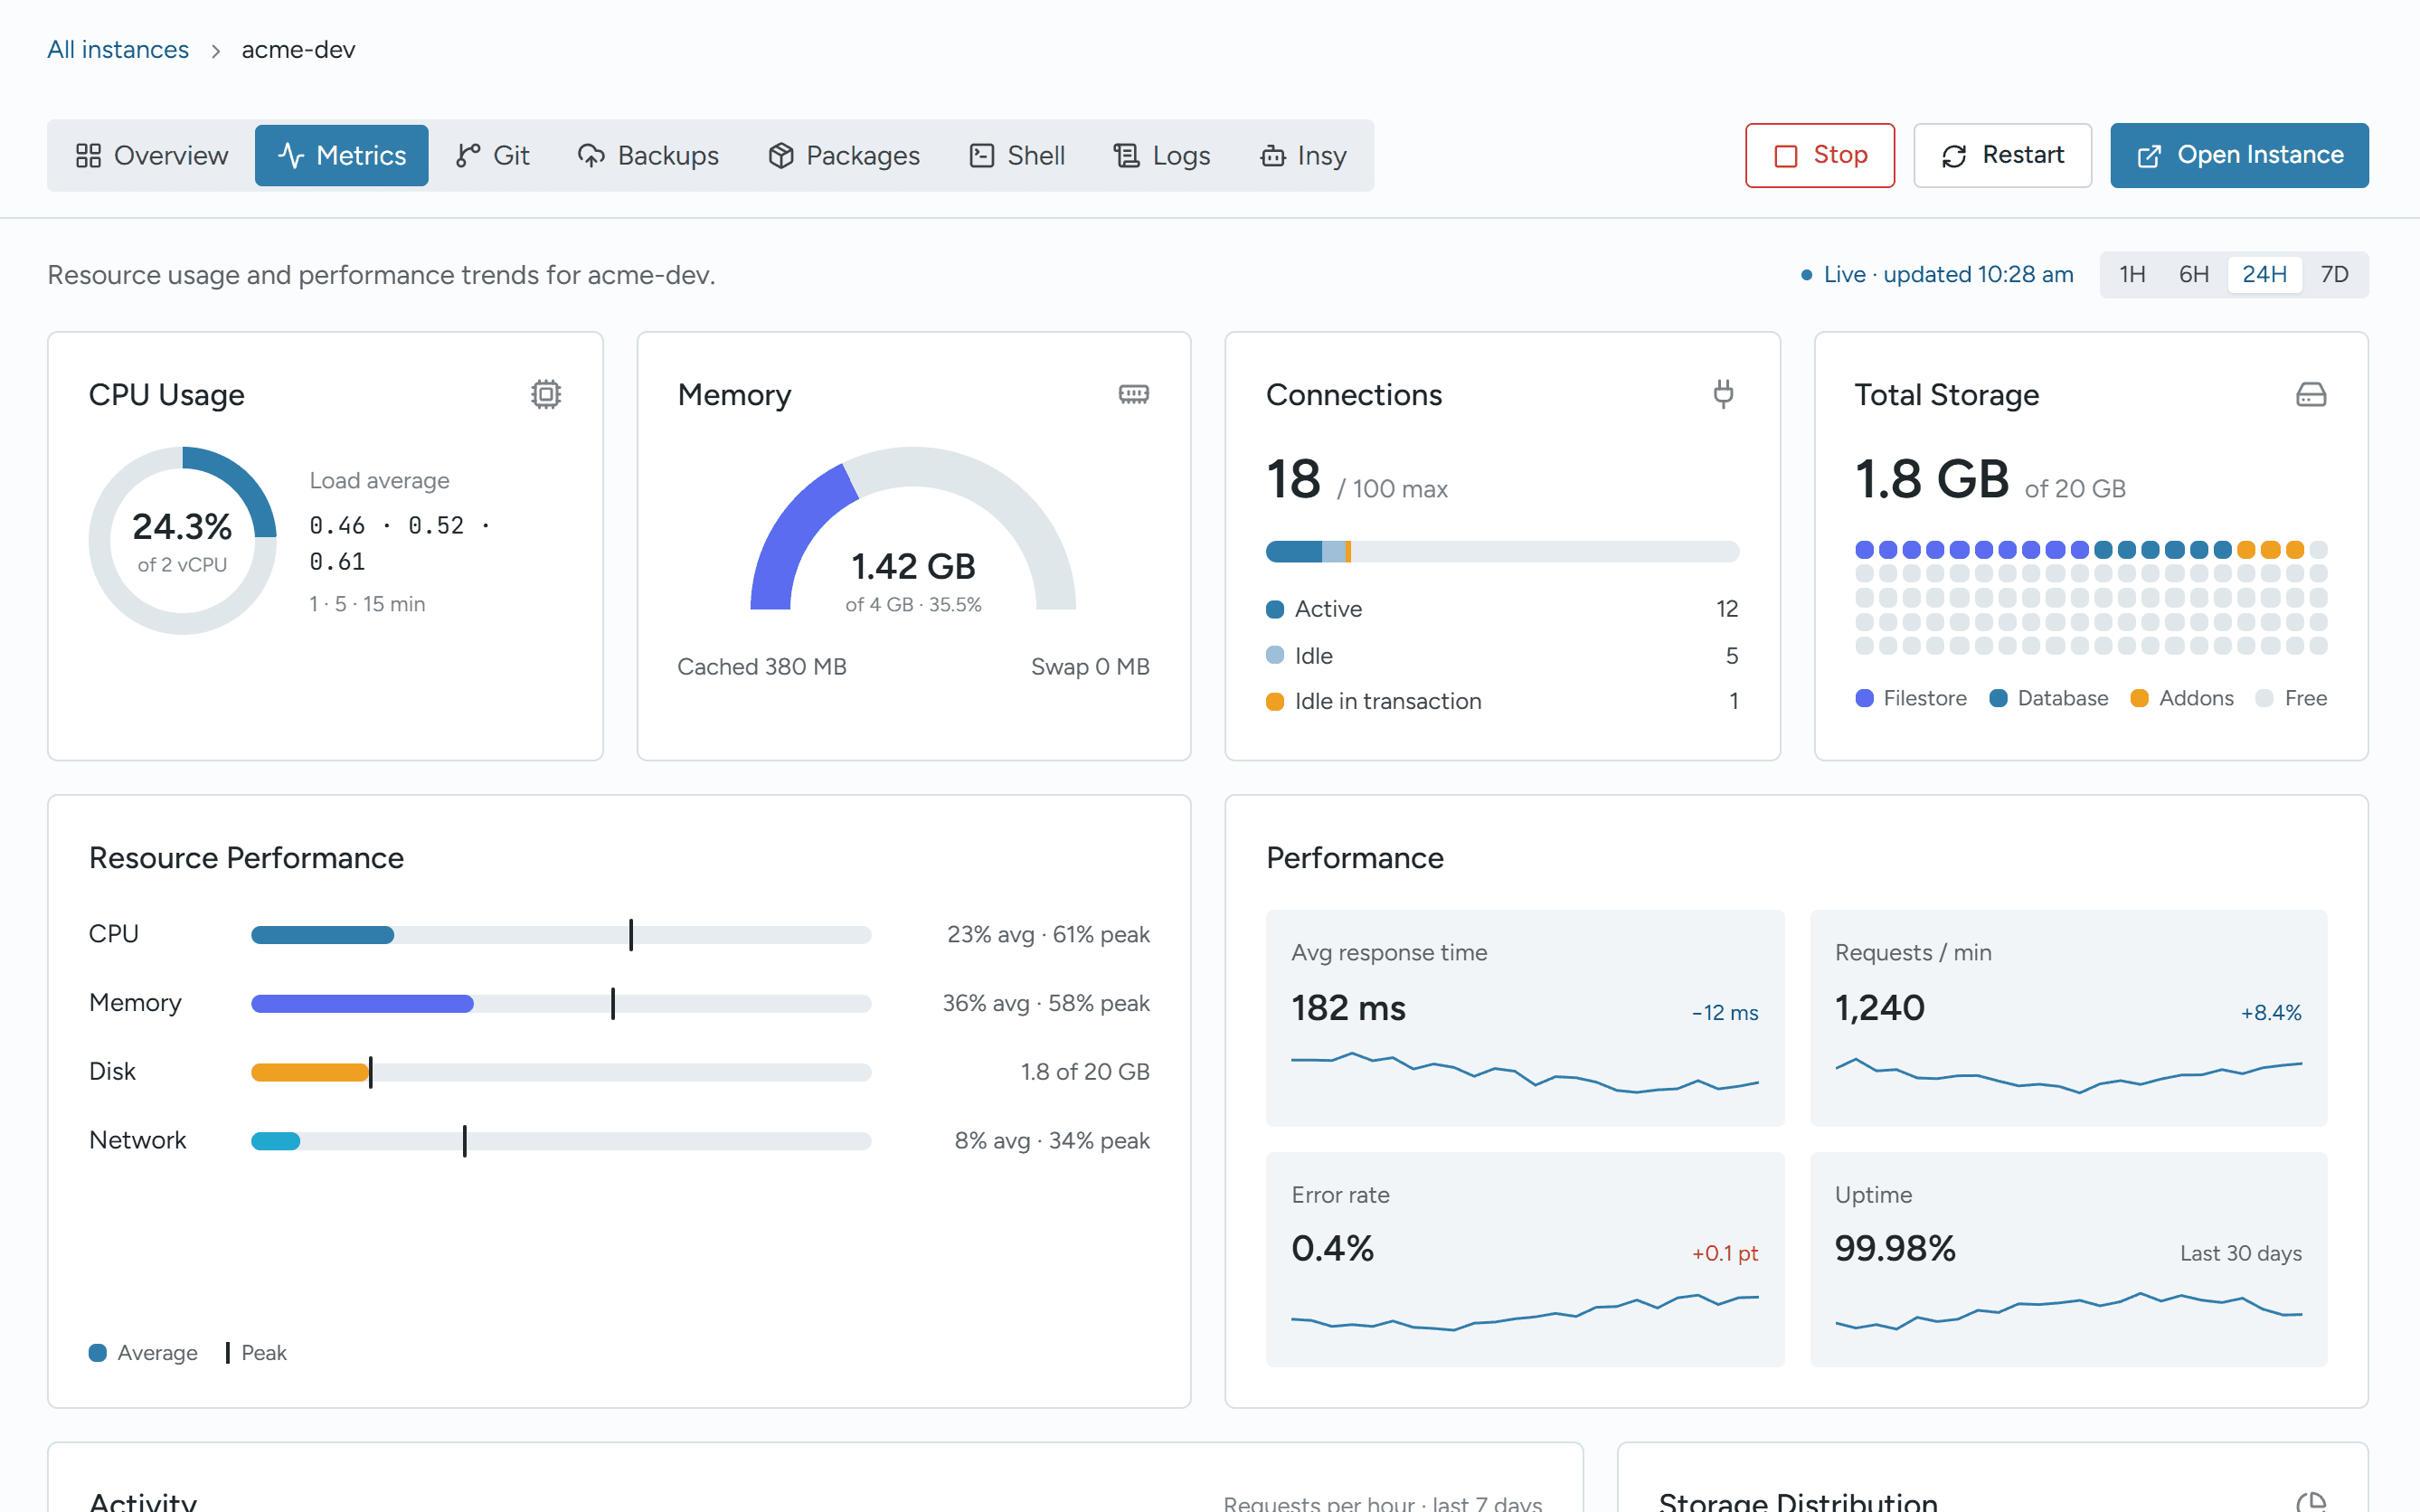Click Open Instance button
The image size is (2420, 1512).
pos(2239,155)
